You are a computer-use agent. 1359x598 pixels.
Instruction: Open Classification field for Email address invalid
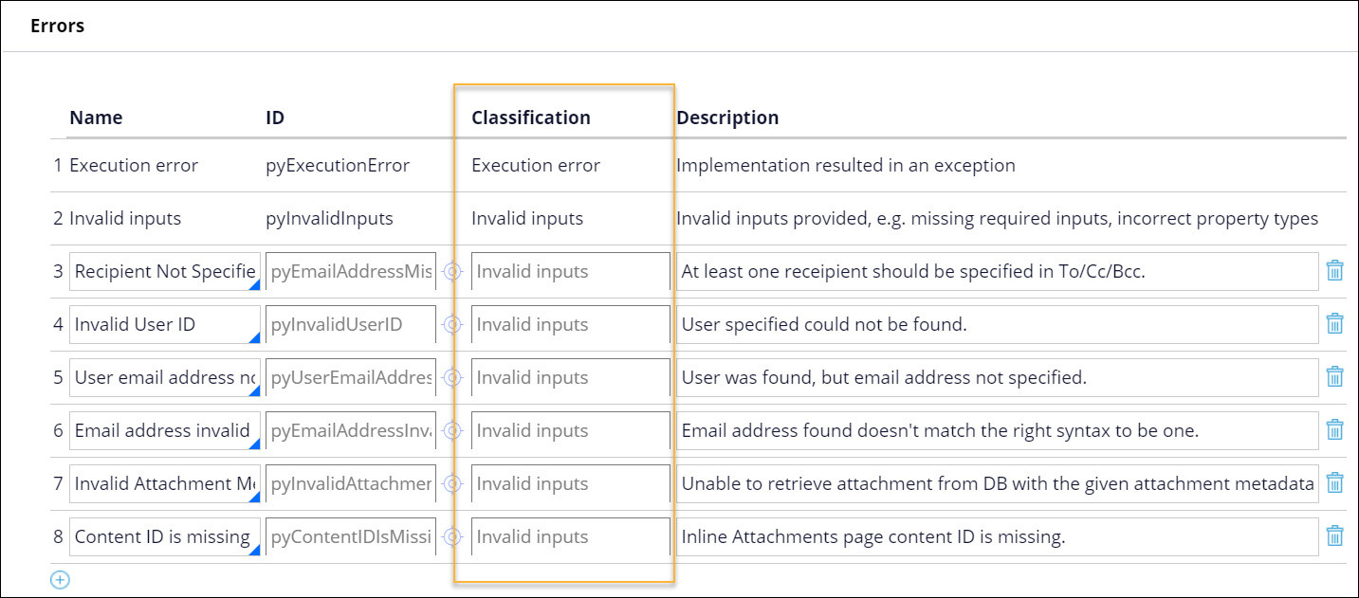coord(570,430)
